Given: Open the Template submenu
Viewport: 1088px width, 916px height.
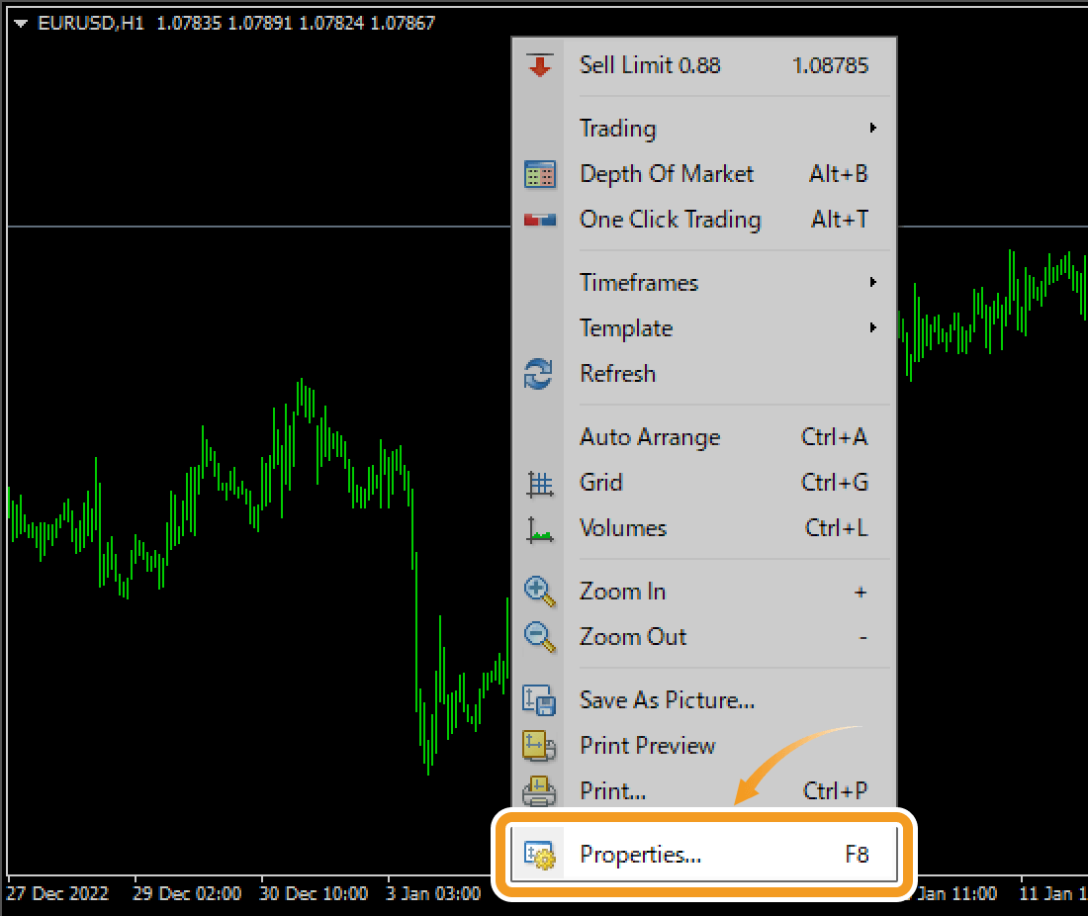Looking at the screenshot, I should point(626,328).
